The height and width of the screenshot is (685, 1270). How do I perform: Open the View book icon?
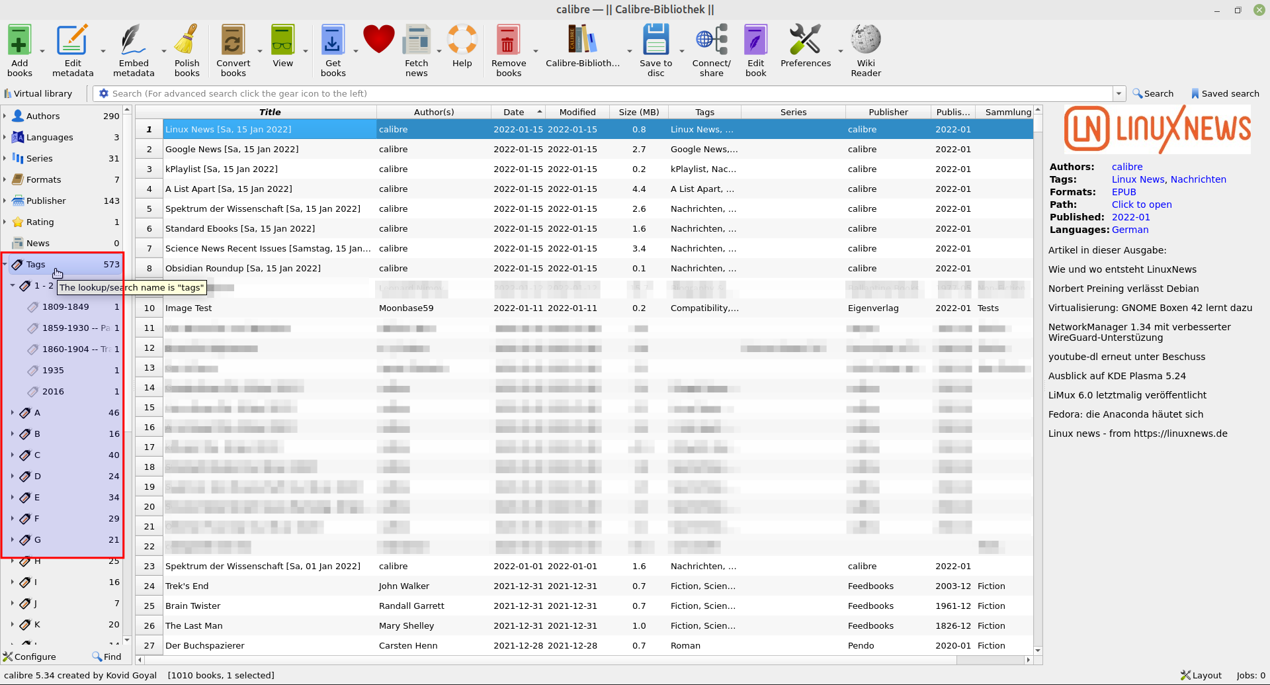point(282,40)
